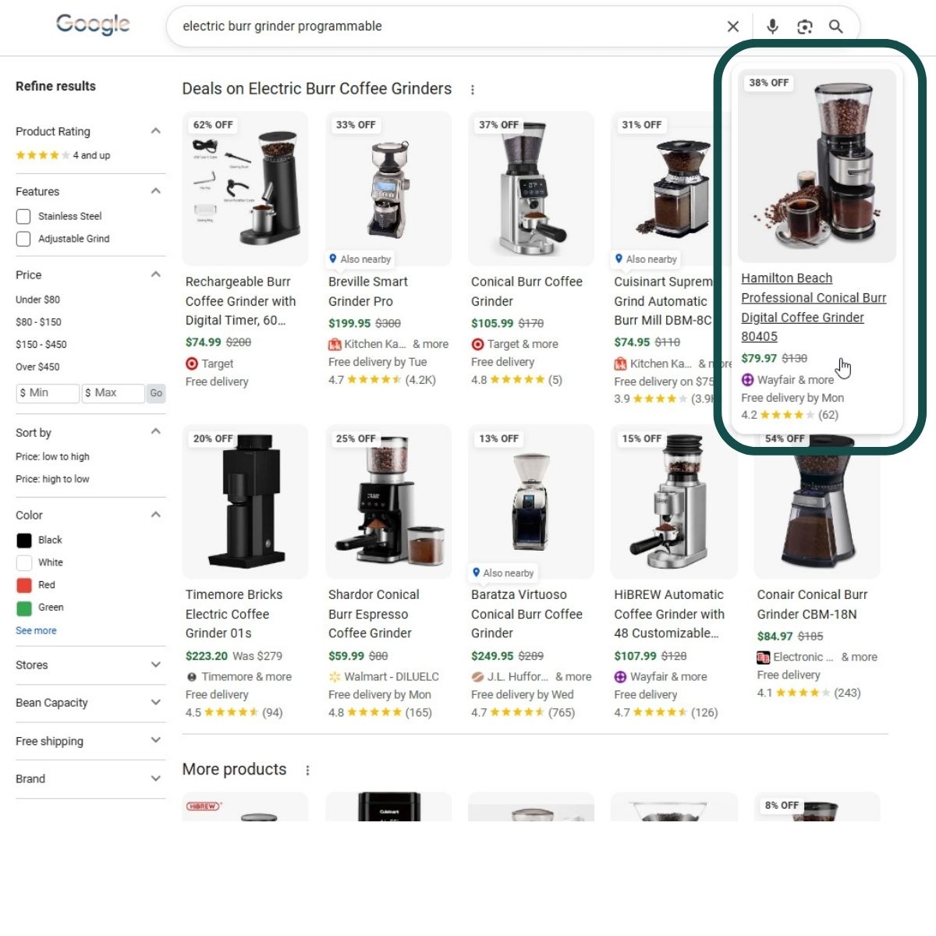This screenshot has height=936, width=936.
Task: Click the Kitchen Ka... store icon under Breville
Action: pos(335,344)
